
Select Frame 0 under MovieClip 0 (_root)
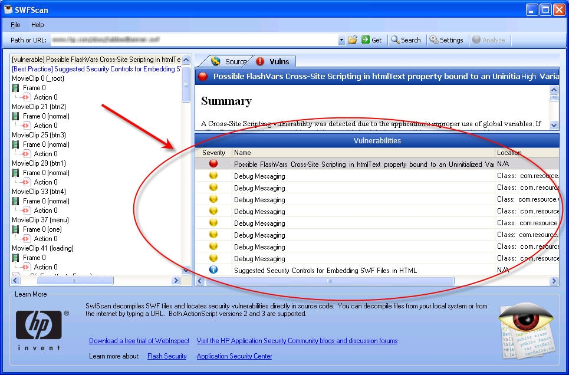point(34,88)
